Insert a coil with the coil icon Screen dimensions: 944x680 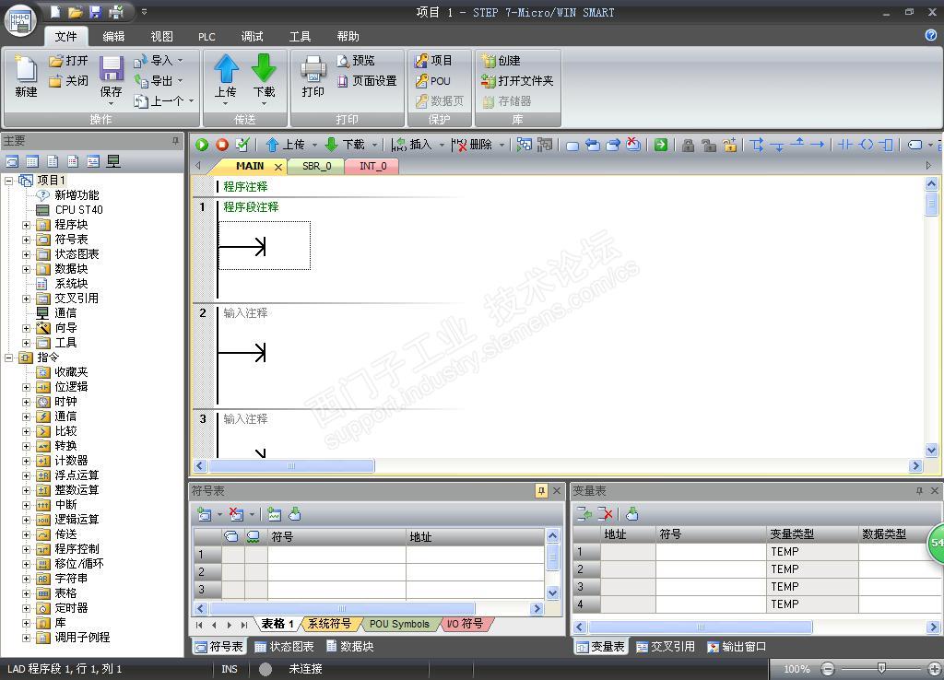[866, 145]
